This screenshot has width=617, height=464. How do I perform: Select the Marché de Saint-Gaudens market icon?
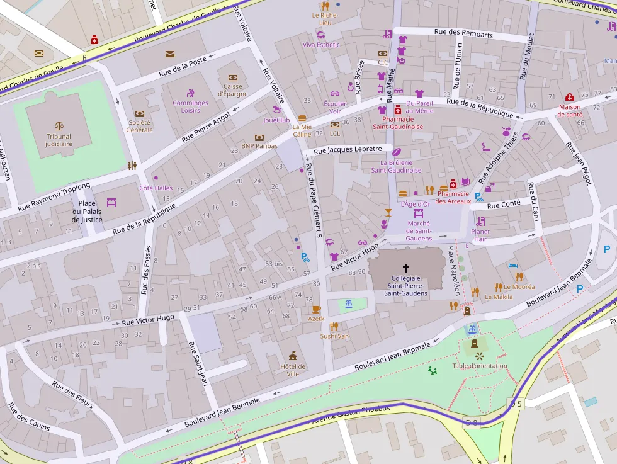pos(419,213)
